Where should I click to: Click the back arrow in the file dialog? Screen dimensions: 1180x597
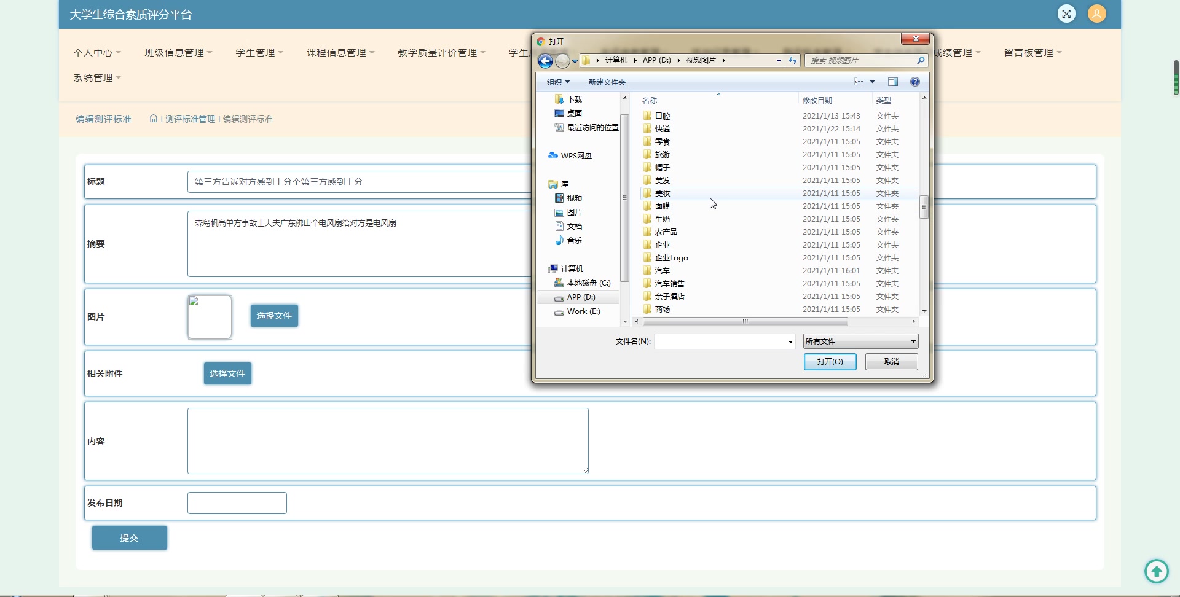[545, 61]
